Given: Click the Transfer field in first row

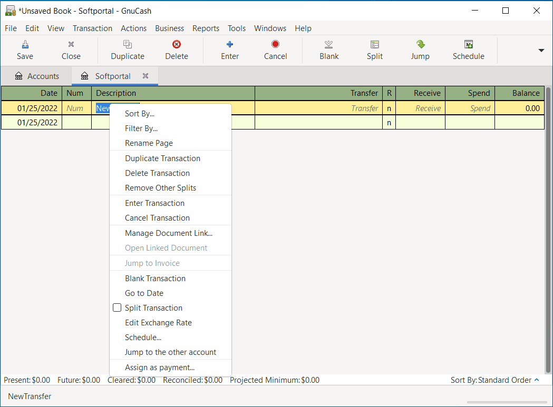Looking at the screenshot, I should (318, 108).
